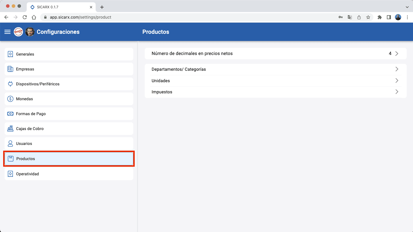Expand the Unidades section
413x232 pixels.
click(276, 80)
